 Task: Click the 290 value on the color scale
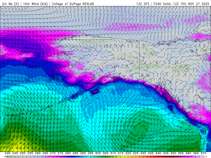tap(83, 153)
